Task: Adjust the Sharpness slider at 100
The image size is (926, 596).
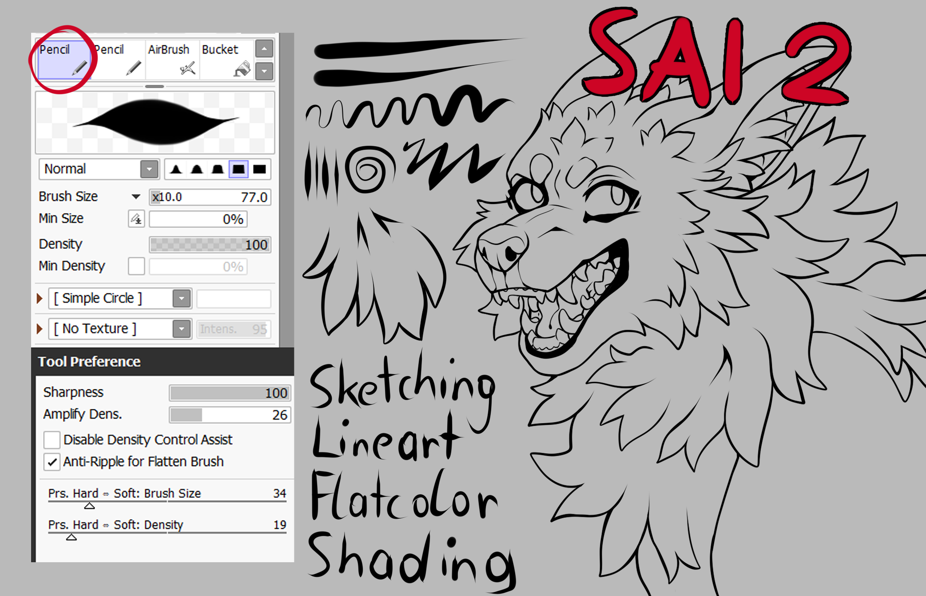Action: (230, 393)
